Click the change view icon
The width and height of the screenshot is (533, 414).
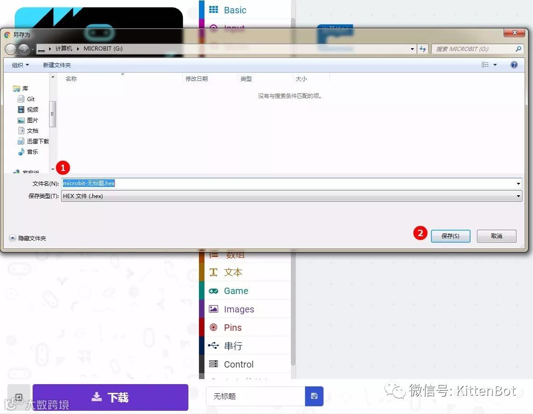point(485,65)
